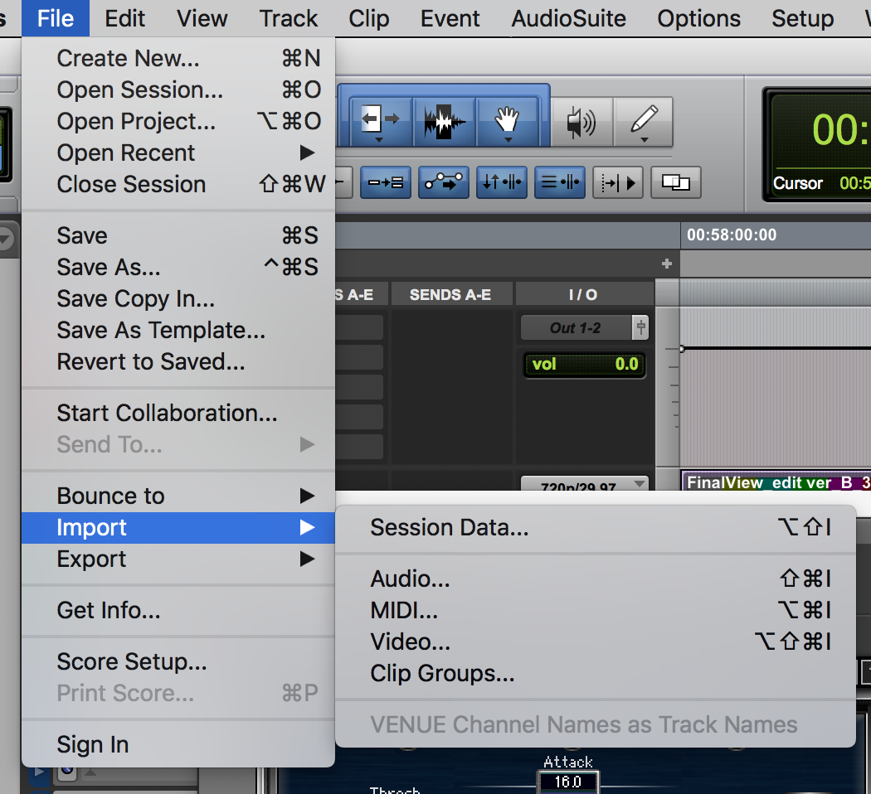Choose Import Video... option
871x794 pixels.
595,642
